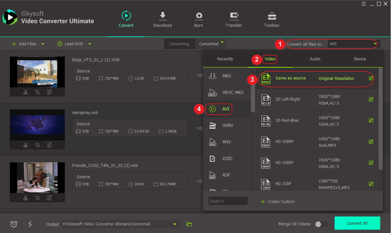
Task: Click the Convert All button
Action: click(x=357, y=223)
